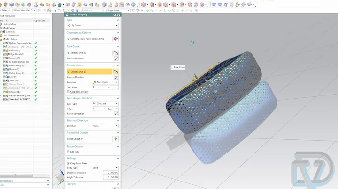The image size is (338, 189).
Task: Open the Binormal Direction dropdown
Action: click(105, 126)
